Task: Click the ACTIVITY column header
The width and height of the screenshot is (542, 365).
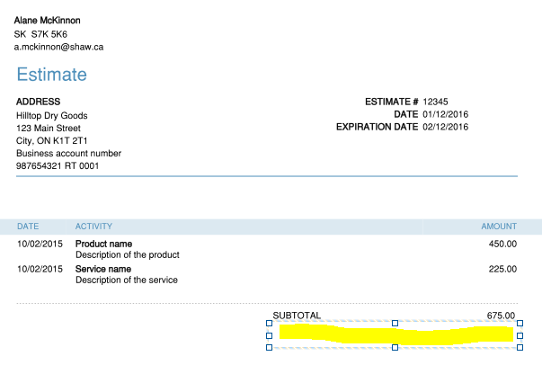Action: 93,227
